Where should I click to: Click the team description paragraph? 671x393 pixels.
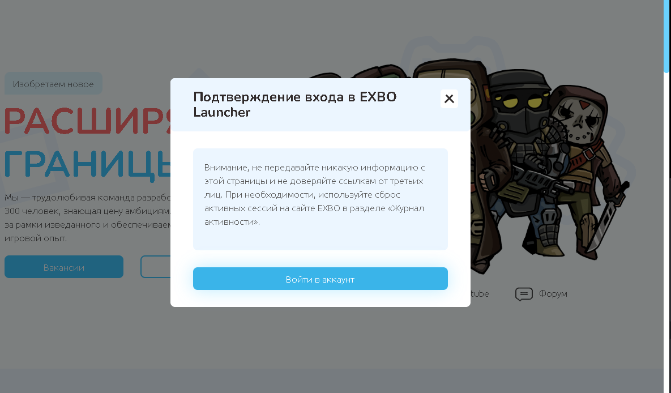click(x=88, y=218)
